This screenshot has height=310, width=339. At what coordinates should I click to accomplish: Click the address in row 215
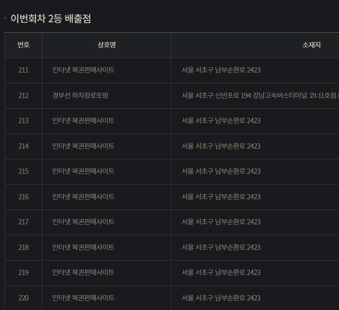click(221, 171)
